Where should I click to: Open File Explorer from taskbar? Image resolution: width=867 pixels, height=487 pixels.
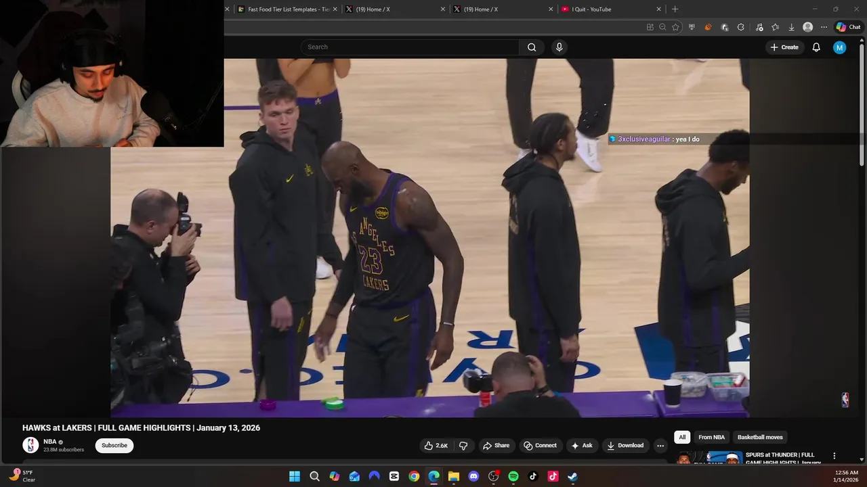point(454,476)
